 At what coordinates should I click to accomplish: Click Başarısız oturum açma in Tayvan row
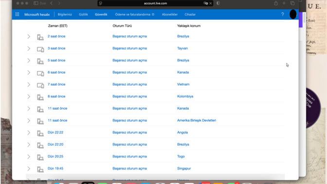129,48
